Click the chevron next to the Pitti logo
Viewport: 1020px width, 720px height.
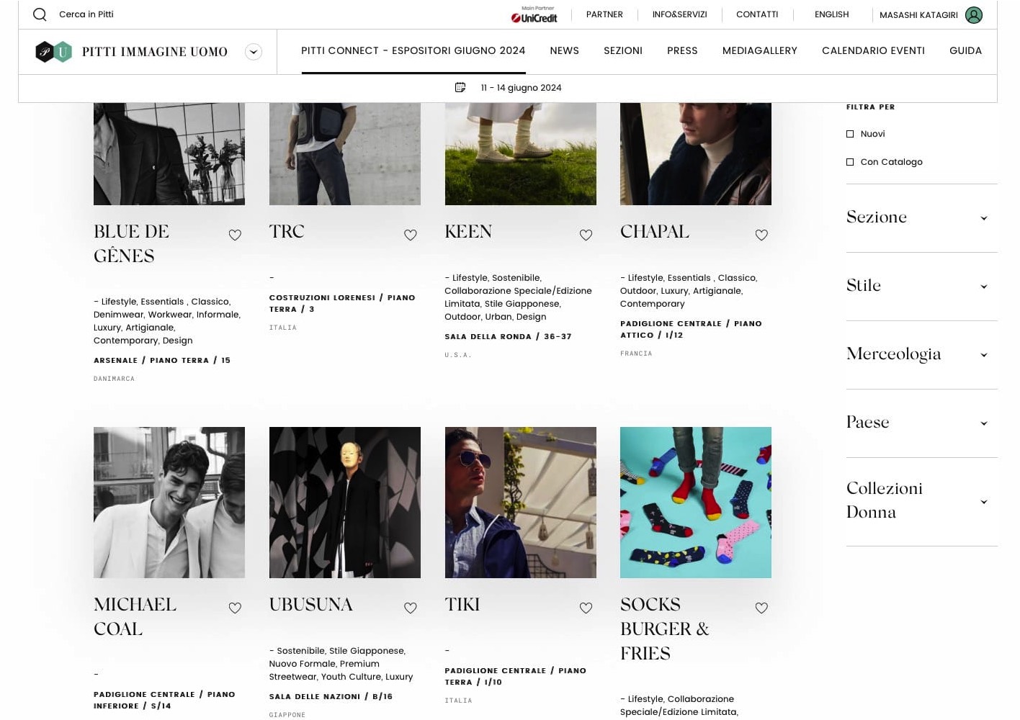pyautogui.click(x=253, y=51)
